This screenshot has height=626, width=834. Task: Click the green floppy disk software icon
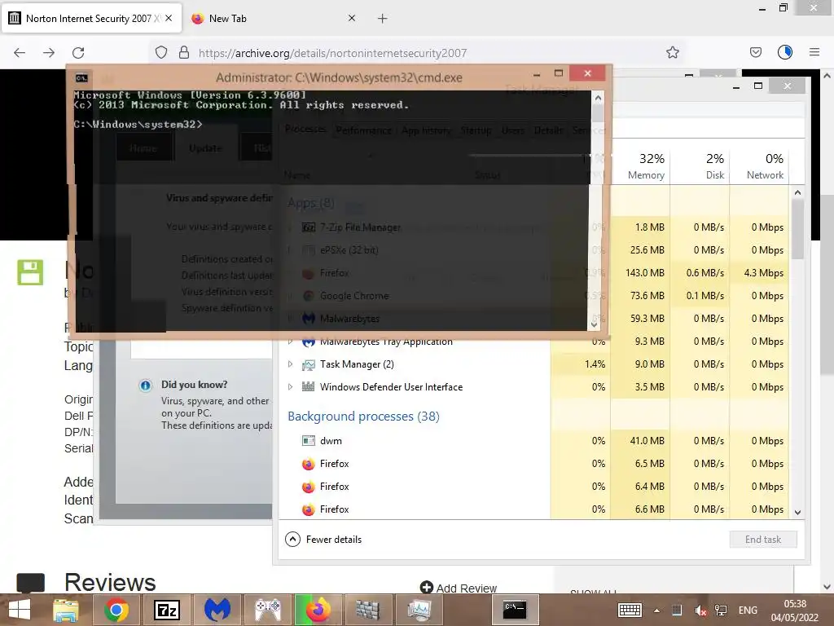tap(30, 272)
